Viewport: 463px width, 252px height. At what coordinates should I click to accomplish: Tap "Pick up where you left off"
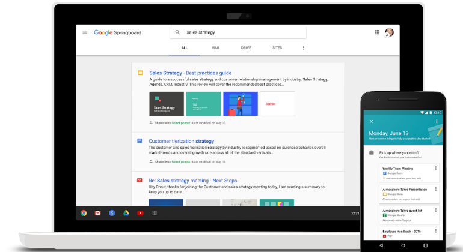[x=399, y=152]
